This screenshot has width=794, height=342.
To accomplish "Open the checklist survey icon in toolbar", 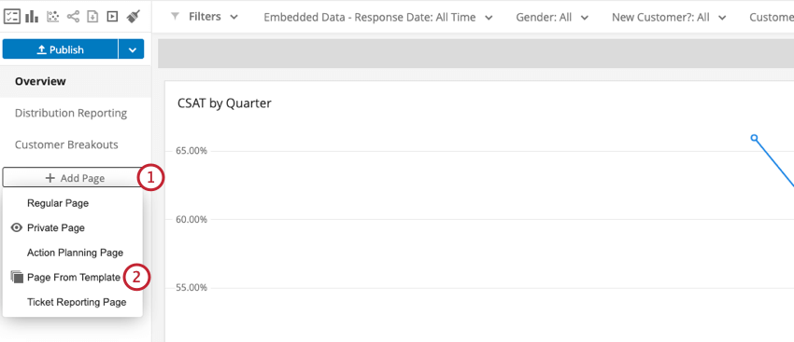I will 11,17.
